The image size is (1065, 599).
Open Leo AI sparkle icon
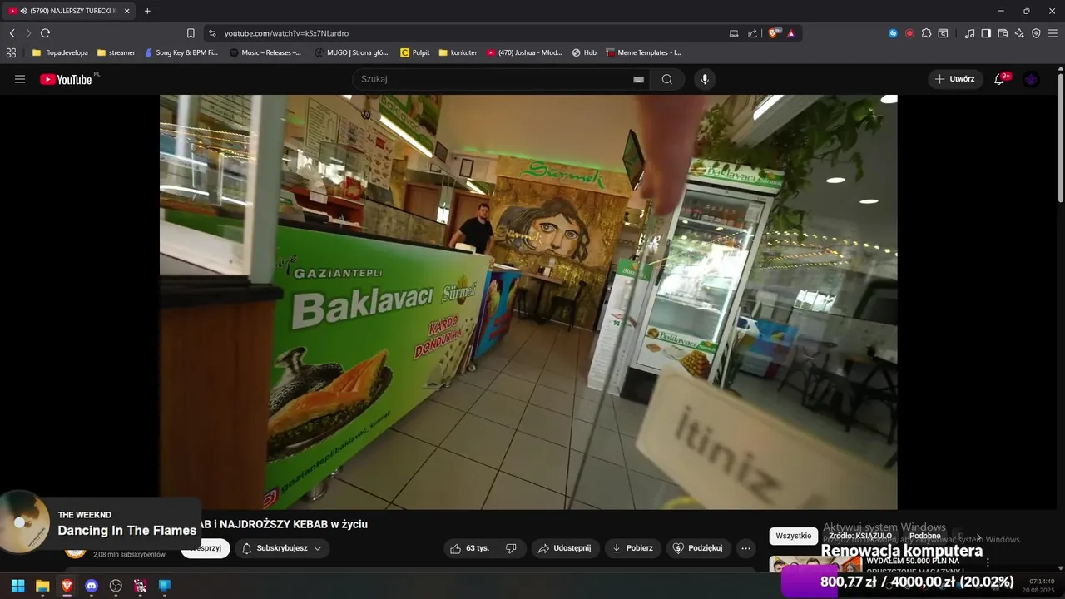(1019, 33)
